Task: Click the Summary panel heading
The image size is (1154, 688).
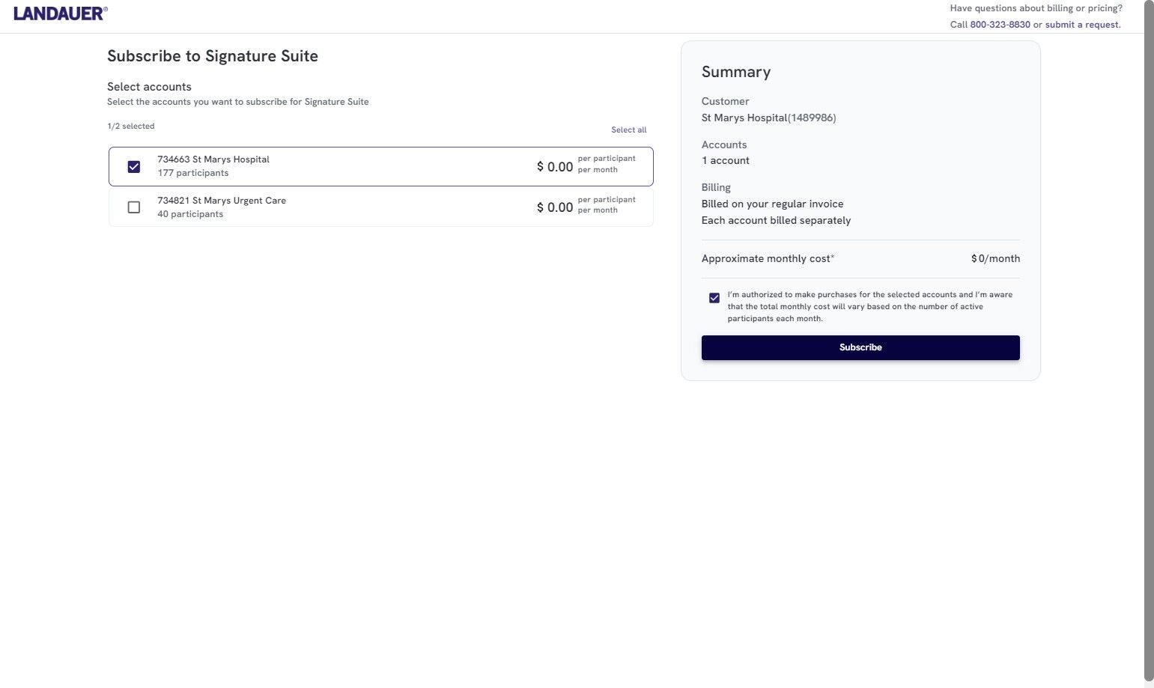Action: click(x=735, y=72)
